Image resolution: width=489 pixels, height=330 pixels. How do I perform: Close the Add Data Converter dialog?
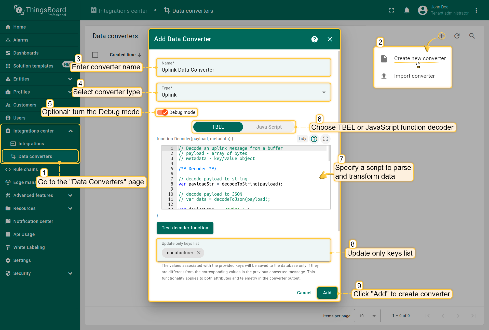click(x=330, y=39)
